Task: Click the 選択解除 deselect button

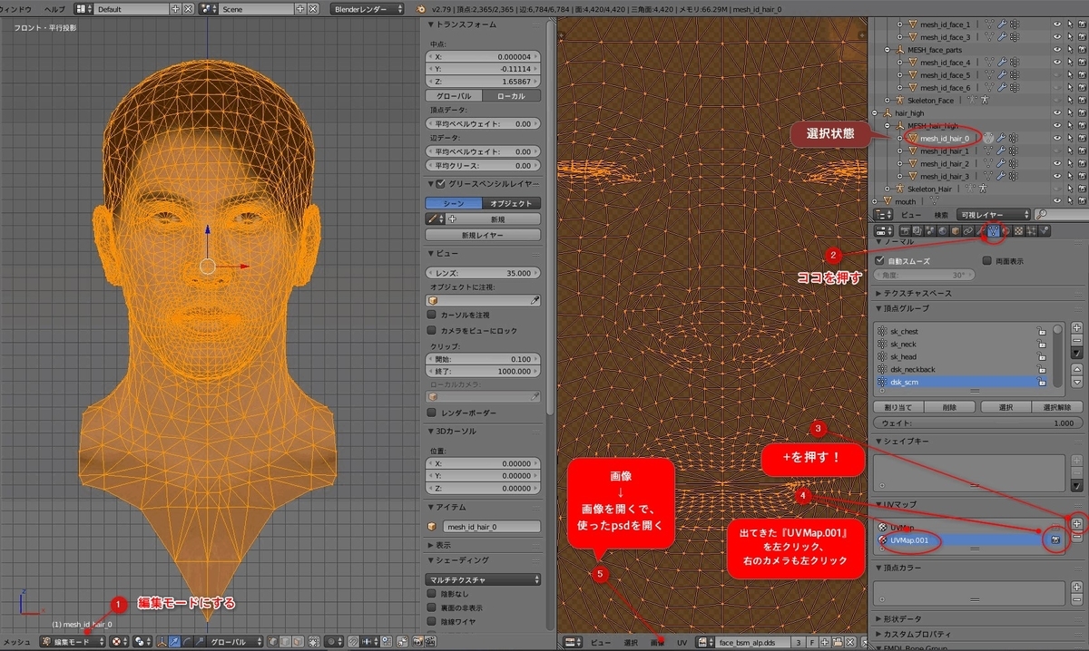Action: 1057,407
